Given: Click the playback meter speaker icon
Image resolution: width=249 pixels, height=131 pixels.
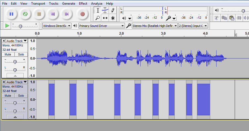Looking at the screenshot, I should pos(124,18).
